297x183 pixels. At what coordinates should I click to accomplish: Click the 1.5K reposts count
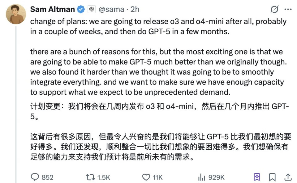click(104, 177)
